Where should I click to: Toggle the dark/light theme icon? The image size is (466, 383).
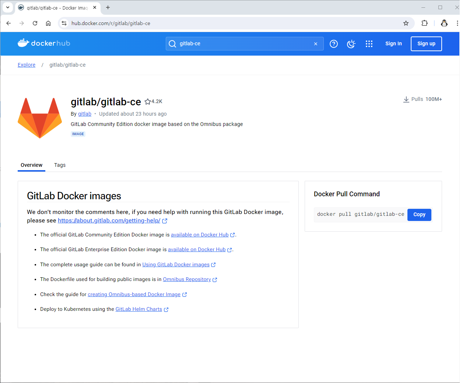coord(351,44)
